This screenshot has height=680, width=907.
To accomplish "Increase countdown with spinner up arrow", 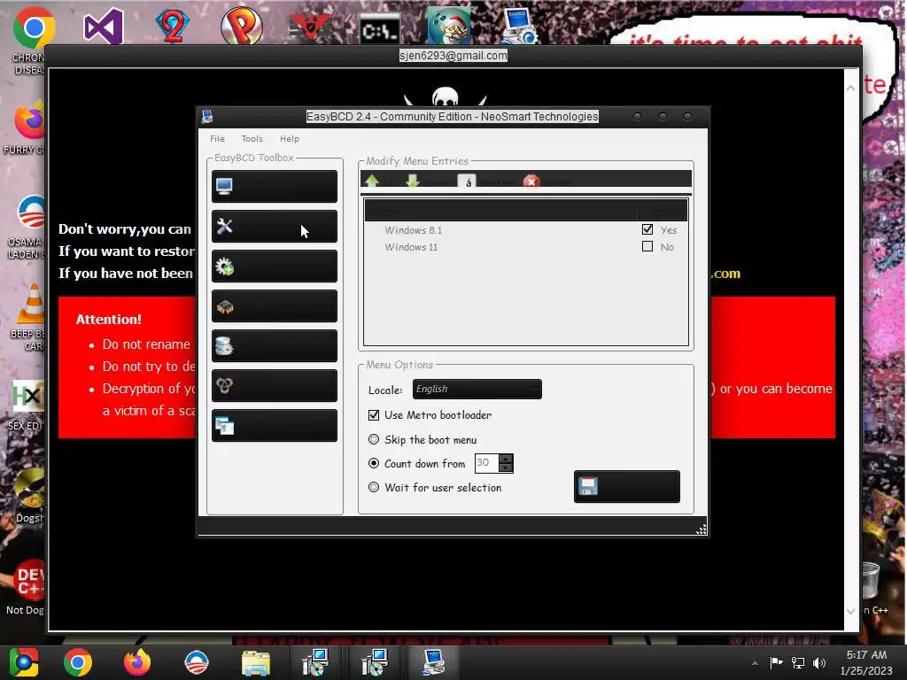I will (506, 459).
